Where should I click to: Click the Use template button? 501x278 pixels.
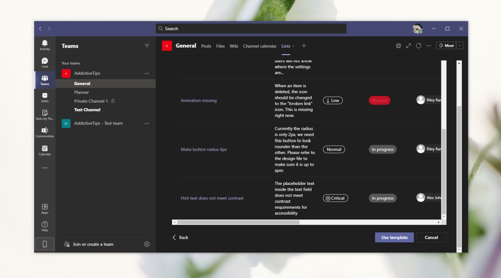tap(394, 238)
